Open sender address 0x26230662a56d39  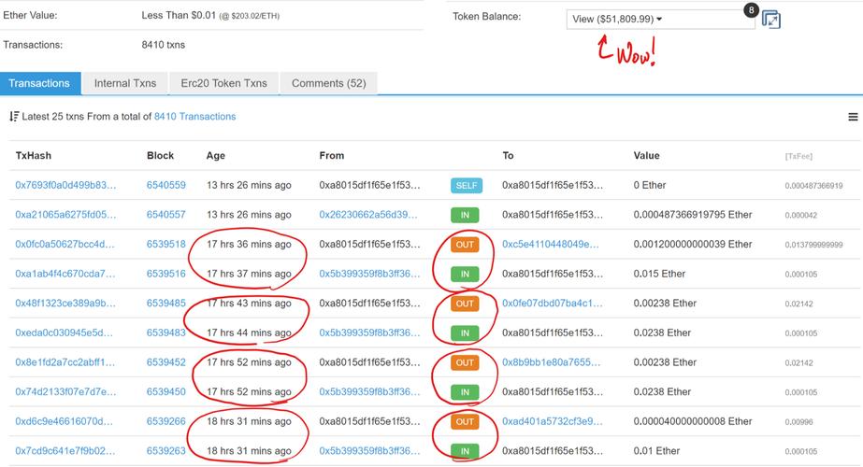(x=368, y=215)
